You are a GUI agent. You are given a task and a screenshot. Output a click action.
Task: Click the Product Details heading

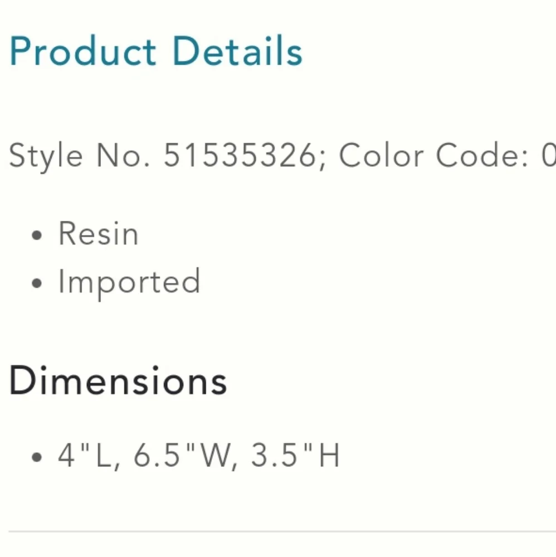(155, 51)
